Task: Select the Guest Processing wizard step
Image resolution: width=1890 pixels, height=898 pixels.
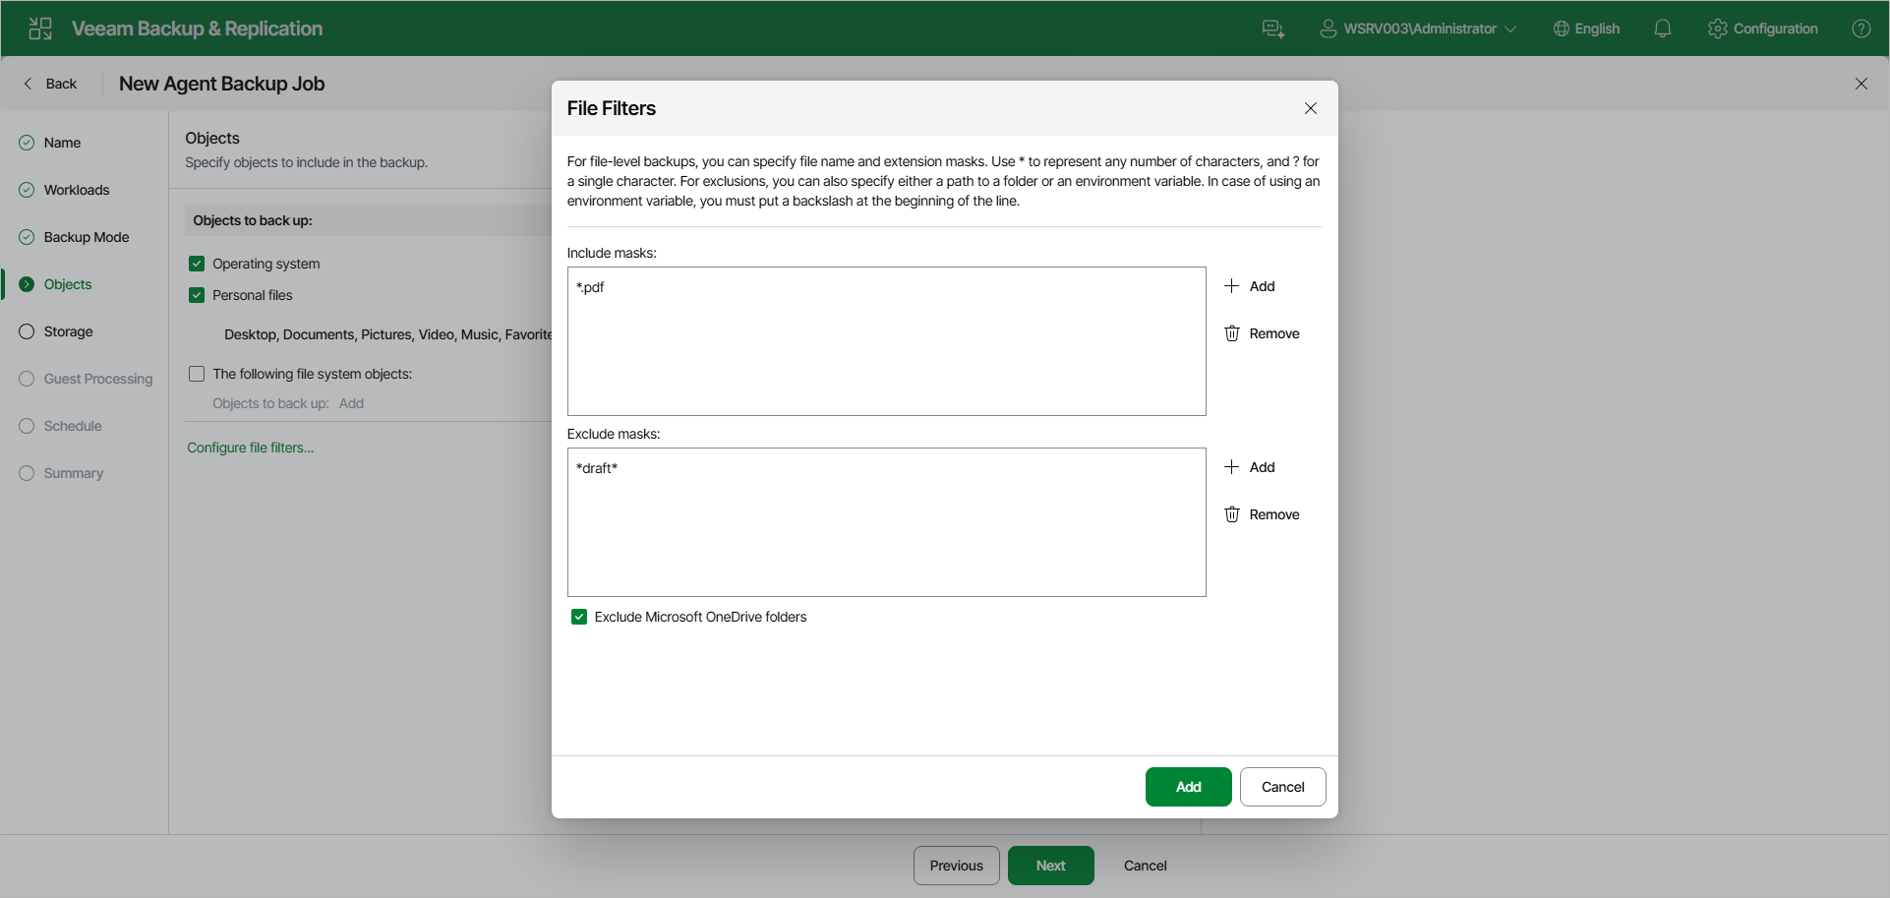Action: pyautogui.click(x=98, y=379)
